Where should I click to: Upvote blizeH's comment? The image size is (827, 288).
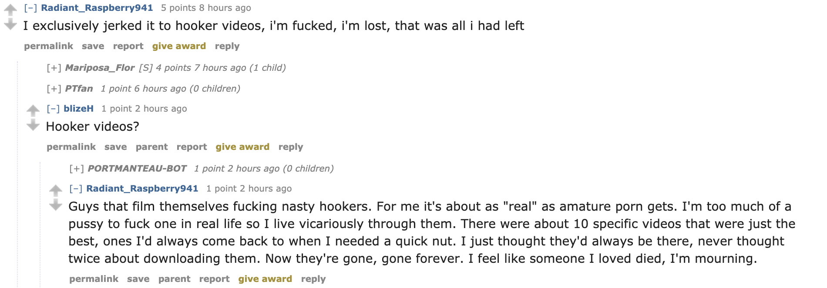(x=33, y=110)
